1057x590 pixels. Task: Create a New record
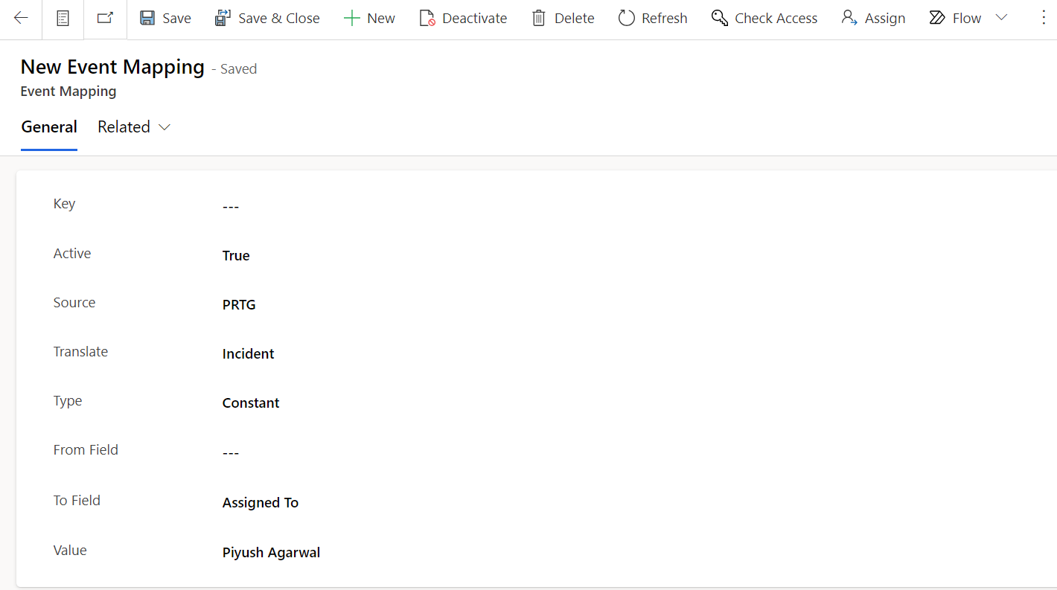point(369,19)
